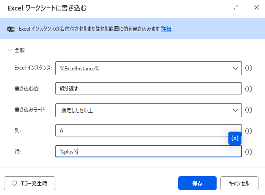This screenshot has width=265, height=195.
Task: Collapse the 全般 section
Action: tap(10, 50)
